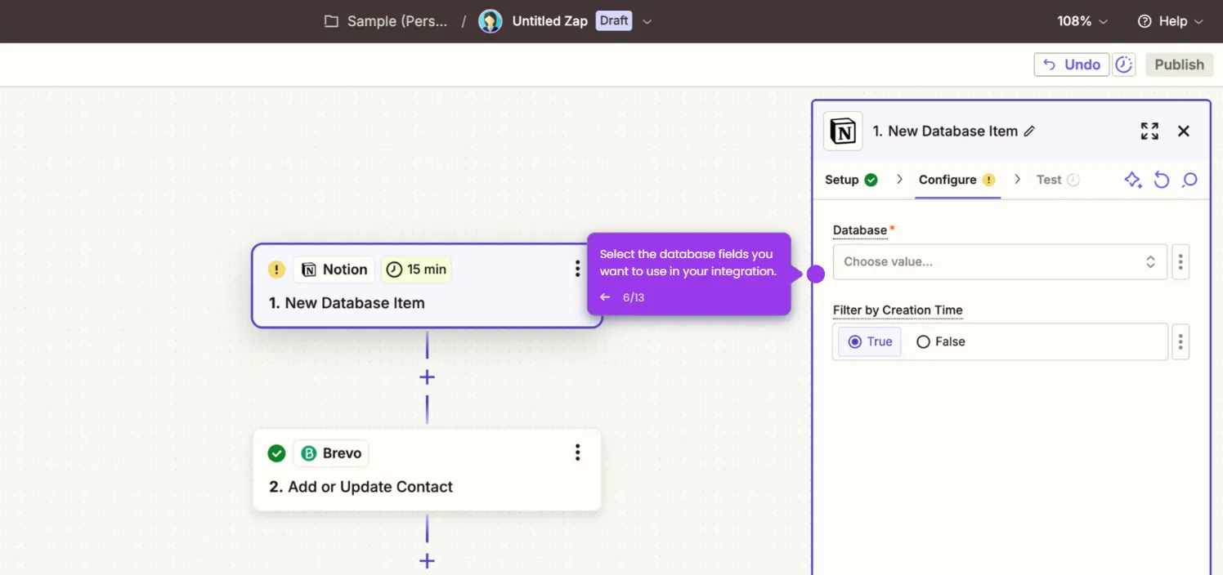
Task: Open the version history clock icon
Action: 1125,65
